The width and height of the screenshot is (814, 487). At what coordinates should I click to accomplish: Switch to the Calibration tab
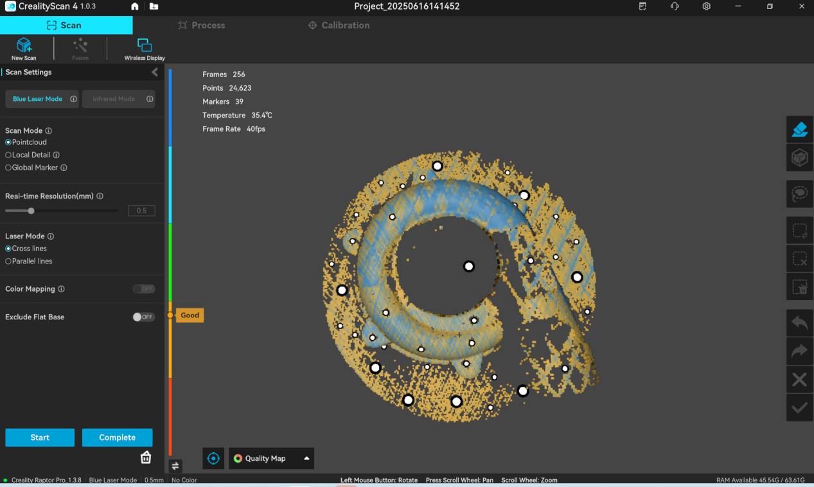[339, 26]
